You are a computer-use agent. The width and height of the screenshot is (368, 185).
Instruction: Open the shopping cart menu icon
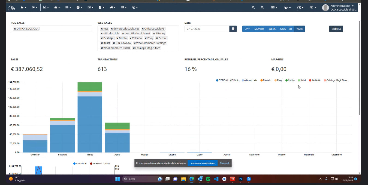coord(34,8)
